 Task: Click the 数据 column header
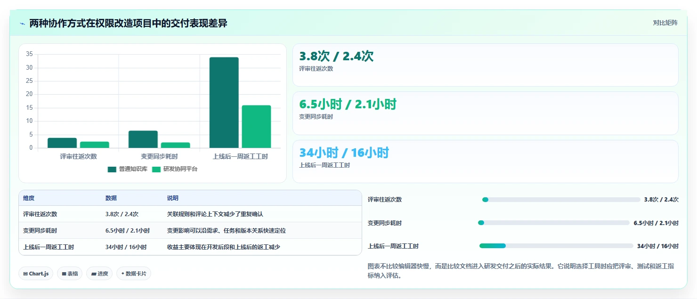tap(111, 198)
